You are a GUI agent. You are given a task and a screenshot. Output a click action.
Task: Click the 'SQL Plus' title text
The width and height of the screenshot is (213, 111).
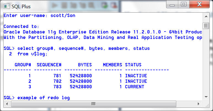(x=21, y=7)
